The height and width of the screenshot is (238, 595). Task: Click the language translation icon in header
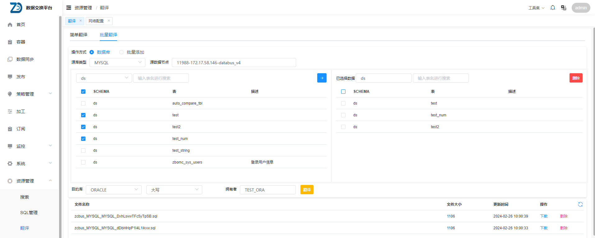(x=563, y=8)
